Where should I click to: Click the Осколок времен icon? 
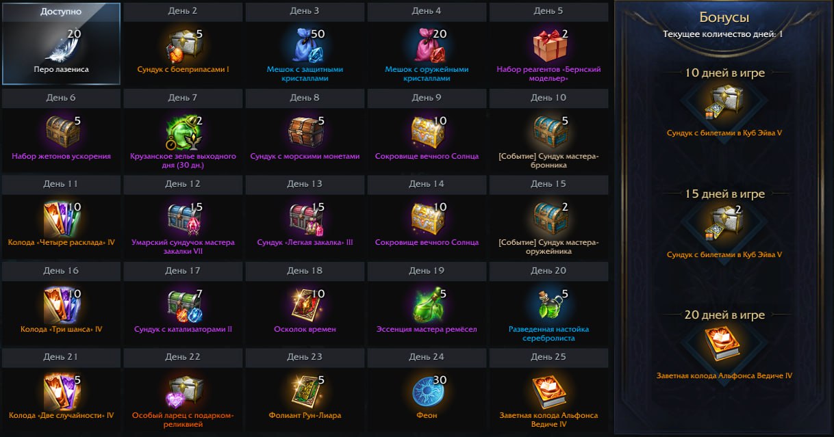(304, 305)
